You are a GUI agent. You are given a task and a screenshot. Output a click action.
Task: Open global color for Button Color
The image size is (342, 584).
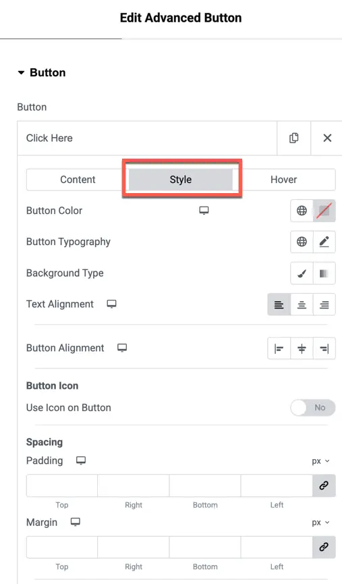302,211
